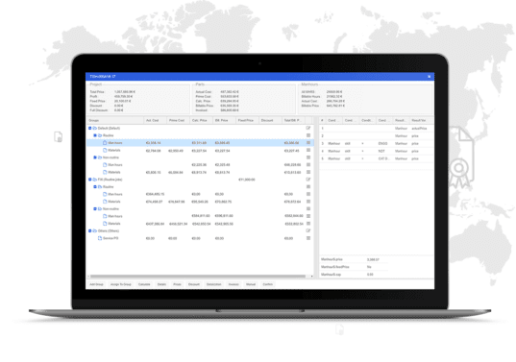Click the Assign To Group button
516x362 pixels.
pos(121,284)
